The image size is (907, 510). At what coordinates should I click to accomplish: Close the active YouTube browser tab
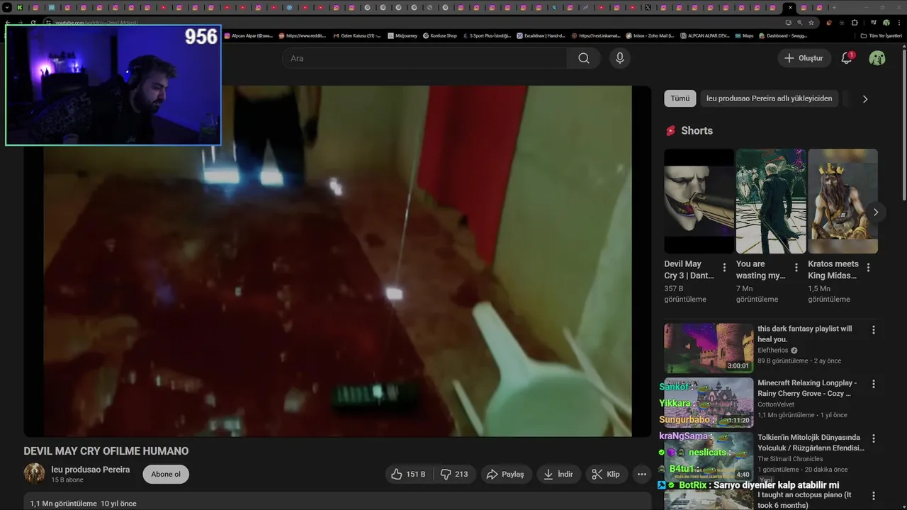tap(790, 8)
